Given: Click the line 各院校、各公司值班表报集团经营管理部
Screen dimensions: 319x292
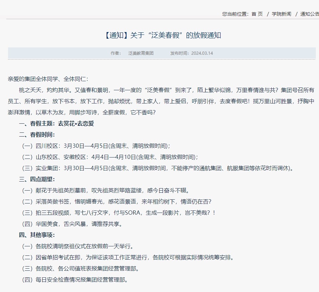Looking at the screenshot, I should (81, 269).
